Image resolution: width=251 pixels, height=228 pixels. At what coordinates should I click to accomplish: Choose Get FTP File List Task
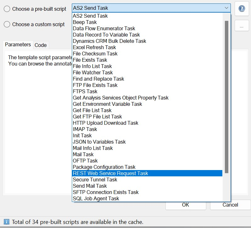coord(147,117)
